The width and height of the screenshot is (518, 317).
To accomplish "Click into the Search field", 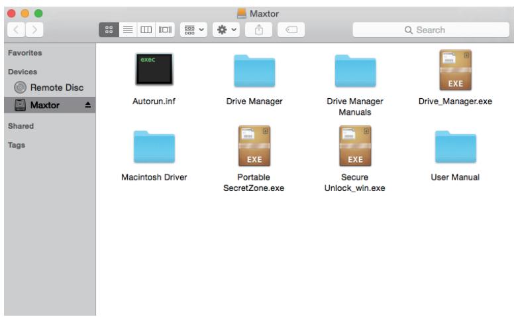I will point(431,30).
